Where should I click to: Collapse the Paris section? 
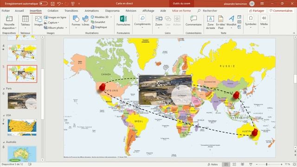click(x=4, y=89)
